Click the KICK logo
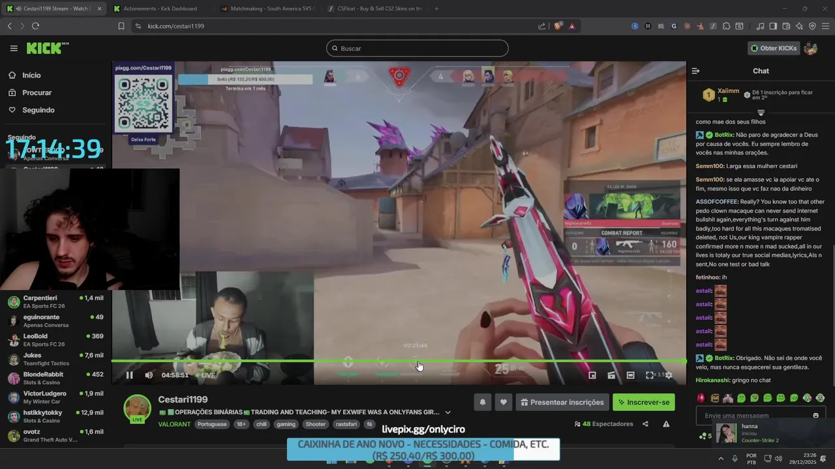 (47, 48)
